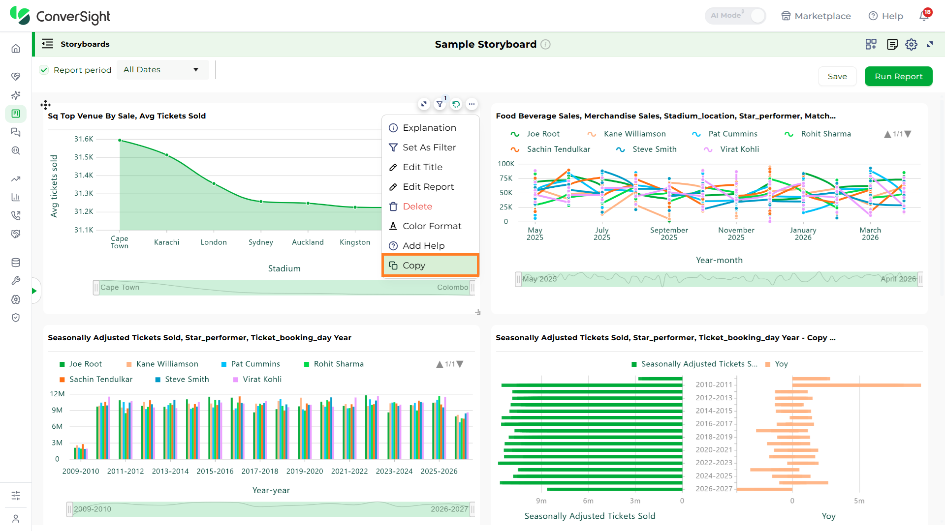Image resolution: width=945 pixels, height=531 pixels.
Task: Open the Help link
Action: pyautogui.click(x=886, y=16)
